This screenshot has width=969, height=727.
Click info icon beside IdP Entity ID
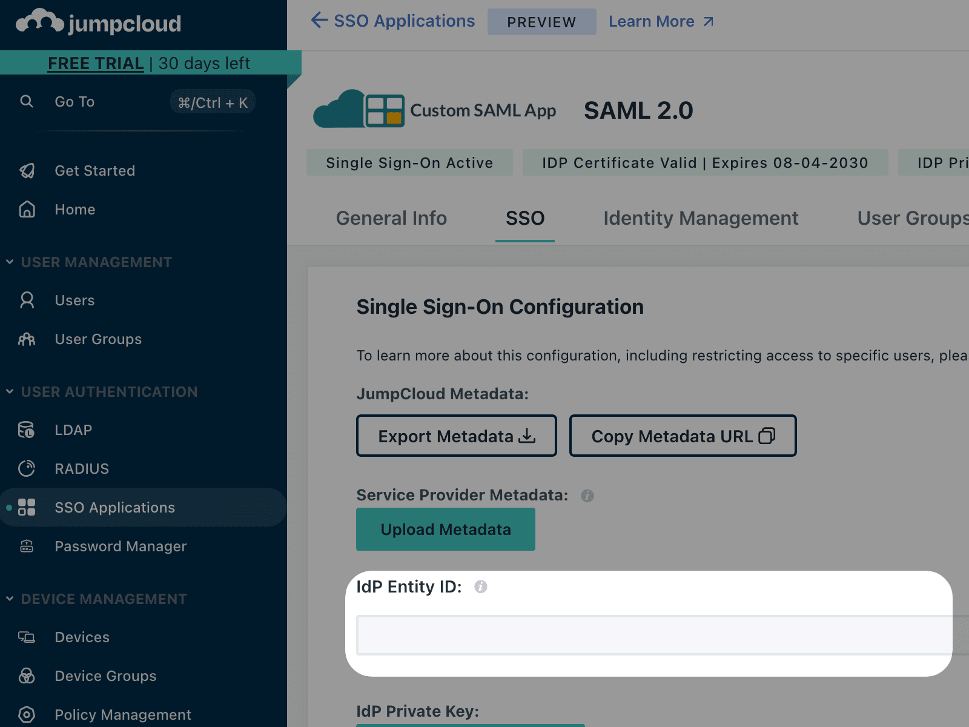point(481,586)
